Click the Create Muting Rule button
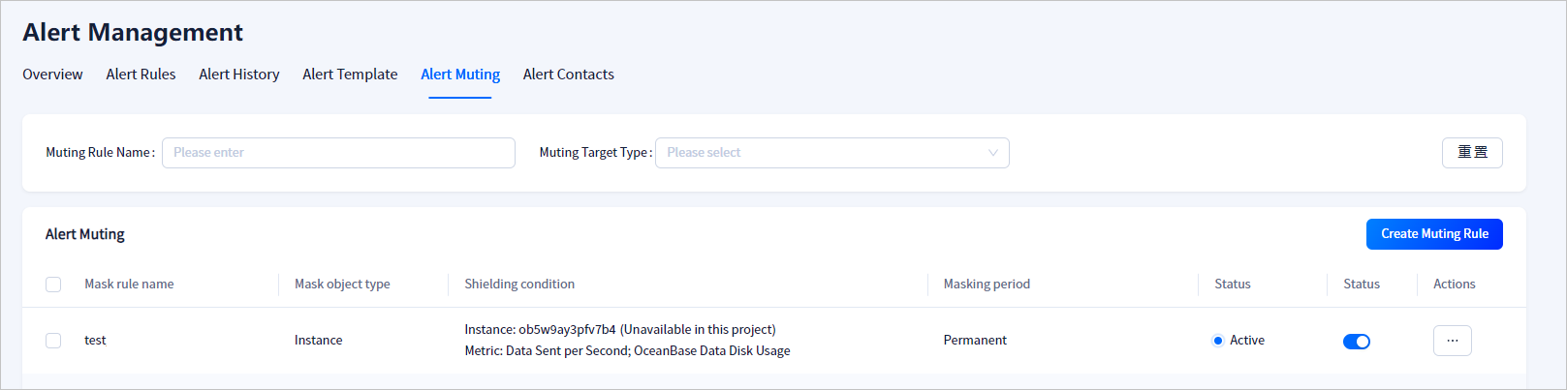1567x390 pixels. pyautogui.click(x=1433, y=234)
